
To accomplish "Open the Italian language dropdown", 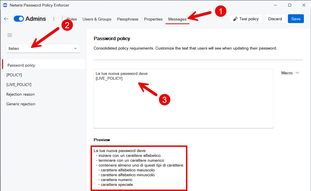I will [x=43, y=48].
